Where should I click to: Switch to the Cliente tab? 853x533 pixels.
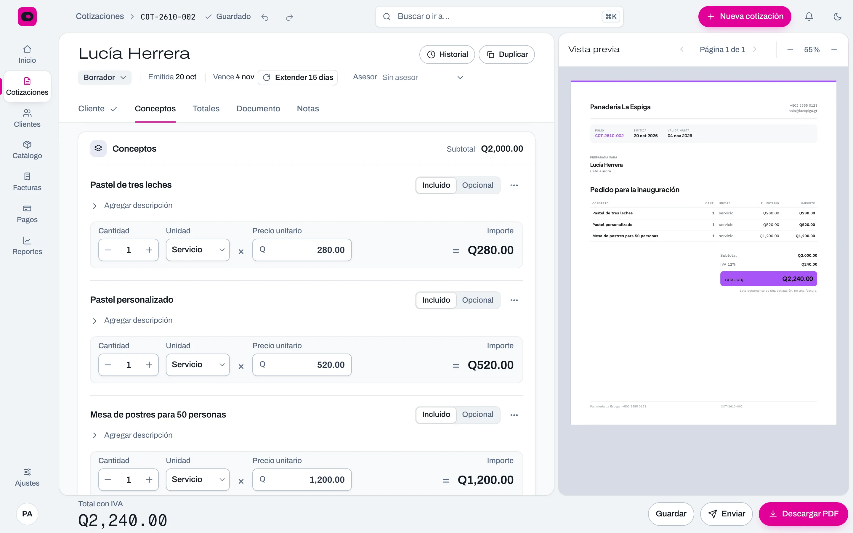[98, 109]
